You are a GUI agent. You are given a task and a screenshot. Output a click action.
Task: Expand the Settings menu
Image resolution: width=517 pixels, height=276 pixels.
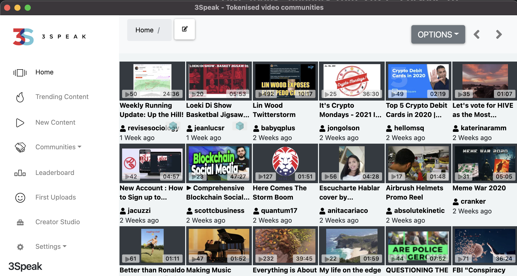tap(51, 247)
